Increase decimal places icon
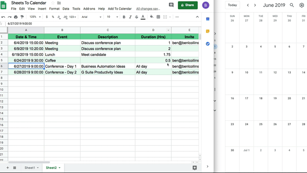Viewport: 307px width, 173px height. (65, 17)
